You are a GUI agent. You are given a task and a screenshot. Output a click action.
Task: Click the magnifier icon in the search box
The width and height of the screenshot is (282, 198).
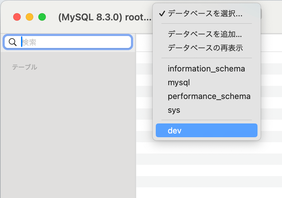pyautogui.click(x=13, y=42)
